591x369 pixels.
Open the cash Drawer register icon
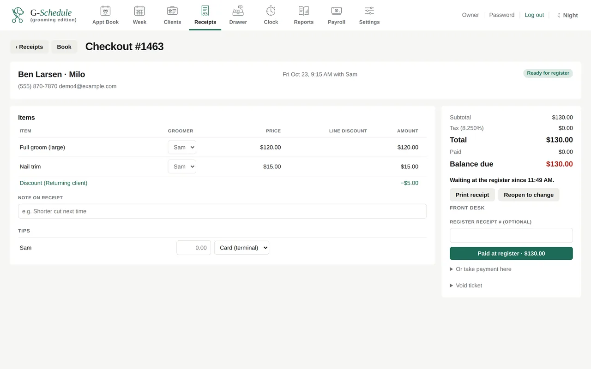click(238, 11)
